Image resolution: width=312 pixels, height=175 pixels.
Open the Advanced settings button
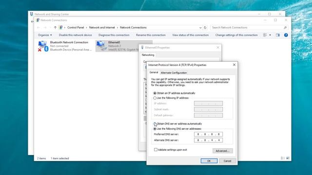point(223,151)
